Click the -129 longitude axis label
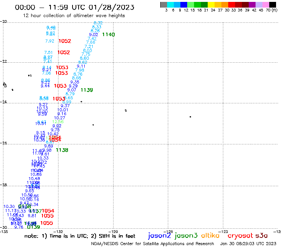The width and height of the screenshot is (281, 247). pyautogui.click(x=114, y=232)
